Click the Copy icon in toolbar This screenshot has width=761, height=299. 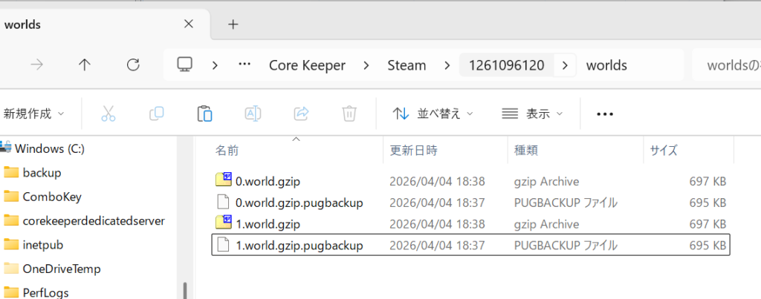(x=156, y=114)
